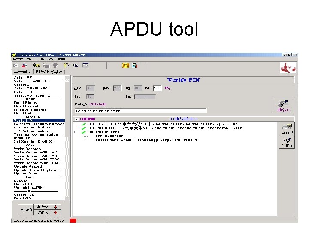Click the red up arrow button
The width and height of the screenshot is (309, 232).
[x=55, y=207]
